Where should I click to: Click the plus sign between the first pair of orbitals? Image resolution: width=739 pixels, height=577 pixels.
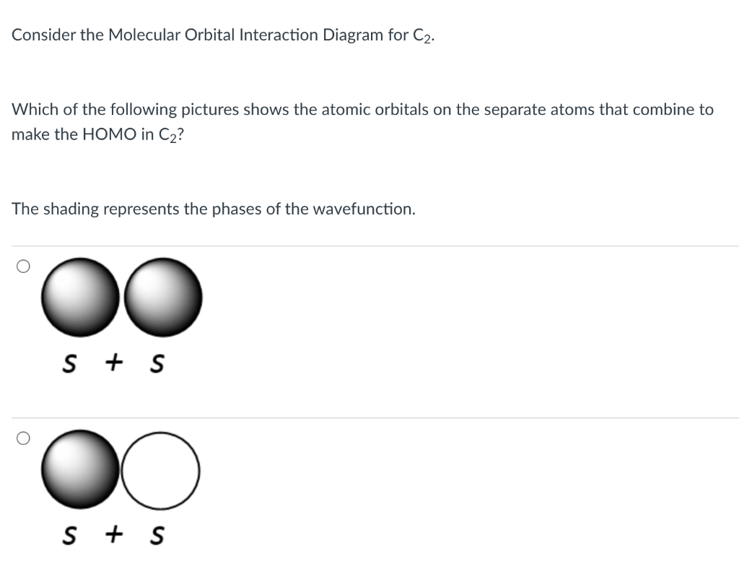click(x=113, y=361)
